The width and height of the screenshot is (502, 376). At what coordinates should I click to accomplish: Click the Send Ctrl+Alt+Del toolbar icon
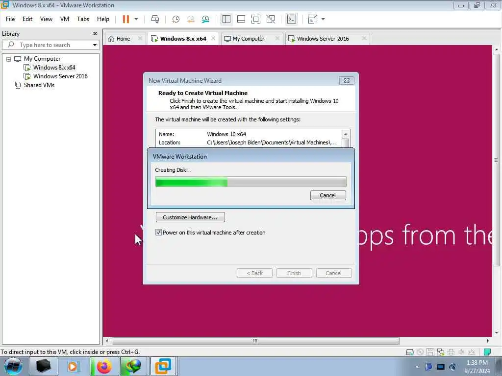point(155,19)
